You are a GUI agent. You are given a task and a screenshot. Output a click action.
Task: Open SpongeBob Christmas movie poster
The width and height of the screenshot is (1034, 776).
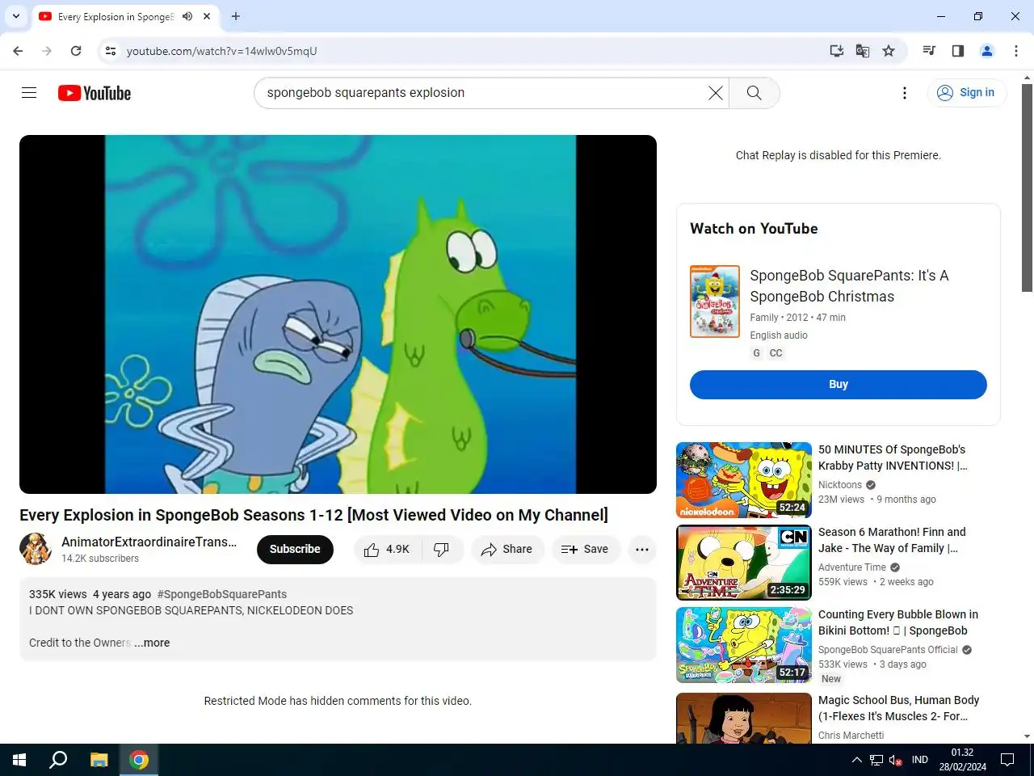coord(715,302)
